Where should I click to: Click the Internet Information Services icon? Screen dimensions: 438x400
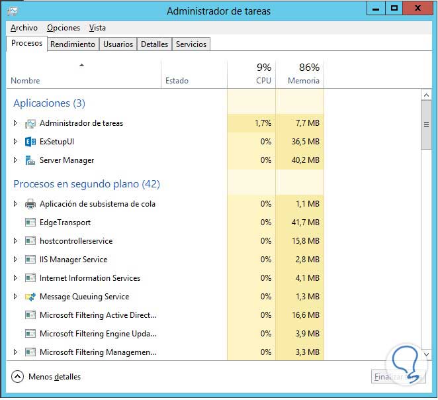(30, 278)
